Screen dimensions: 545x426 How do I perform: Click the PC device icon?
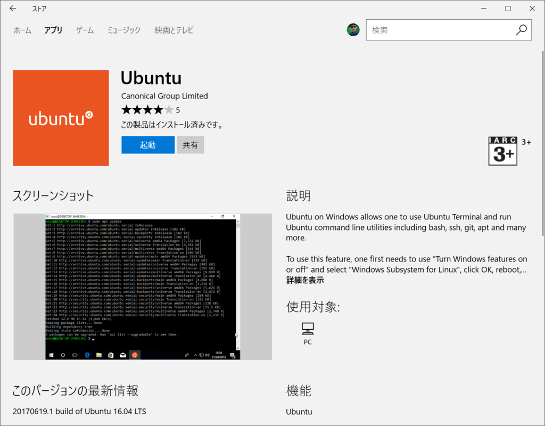(308, 328)
